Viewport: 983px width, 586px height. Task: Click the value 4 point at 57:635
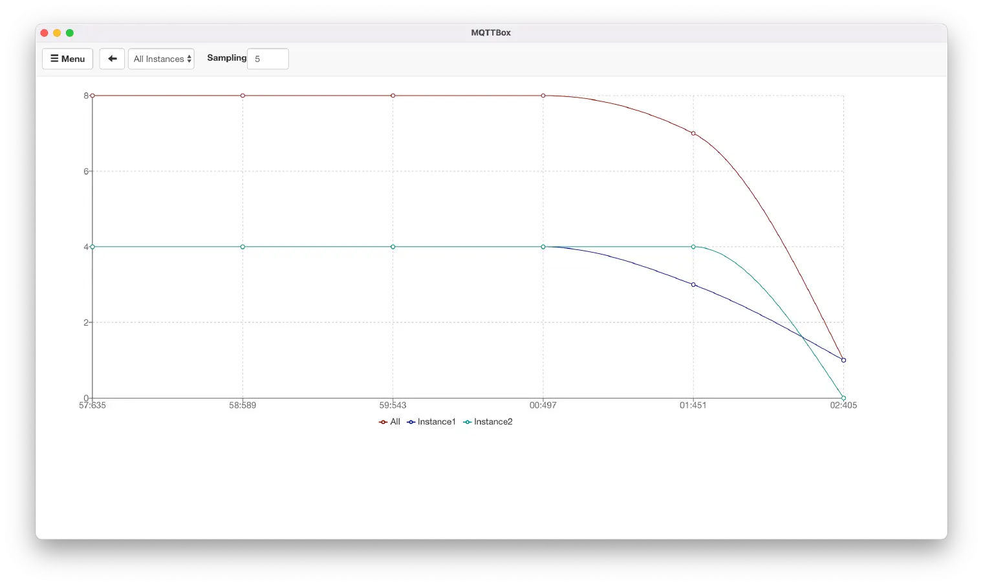(92, 247)
